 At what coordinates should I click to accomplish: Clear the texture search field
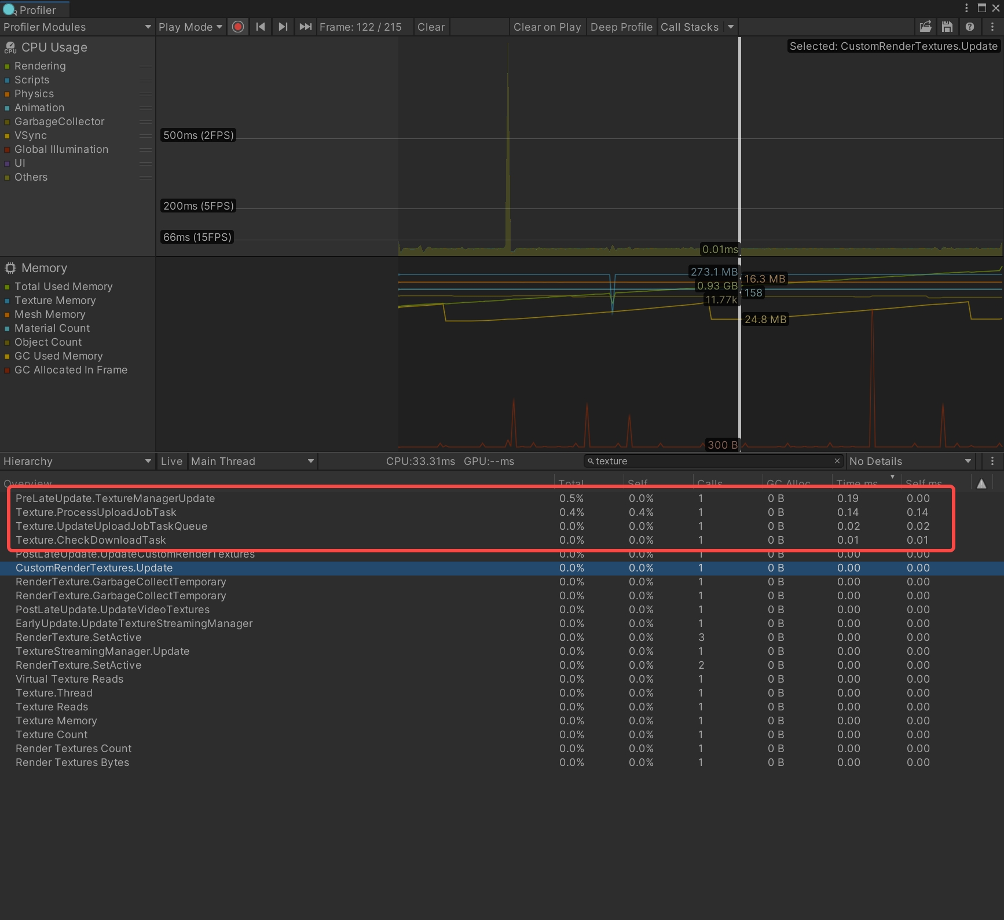[x=837, y=461]
